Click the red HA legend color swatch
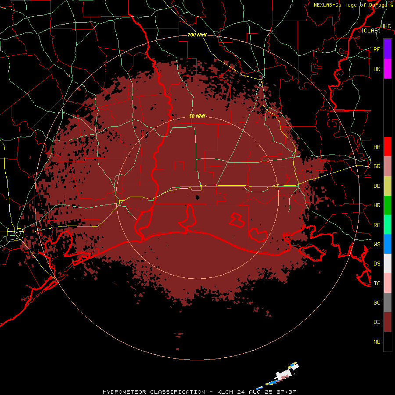 pyautogui.click(x=388, y=147)
